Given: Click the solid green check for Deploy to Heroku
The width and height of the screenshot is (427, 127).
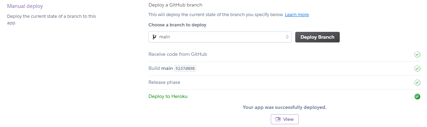Looking at the screenshot, I should [x=417, y=97].
